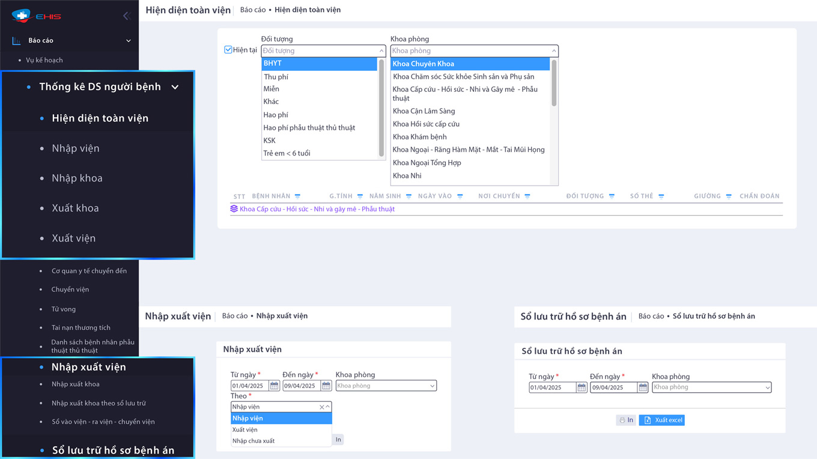Choose Khoa Chuyên Khoa department
817x459 pixels.
470,64
